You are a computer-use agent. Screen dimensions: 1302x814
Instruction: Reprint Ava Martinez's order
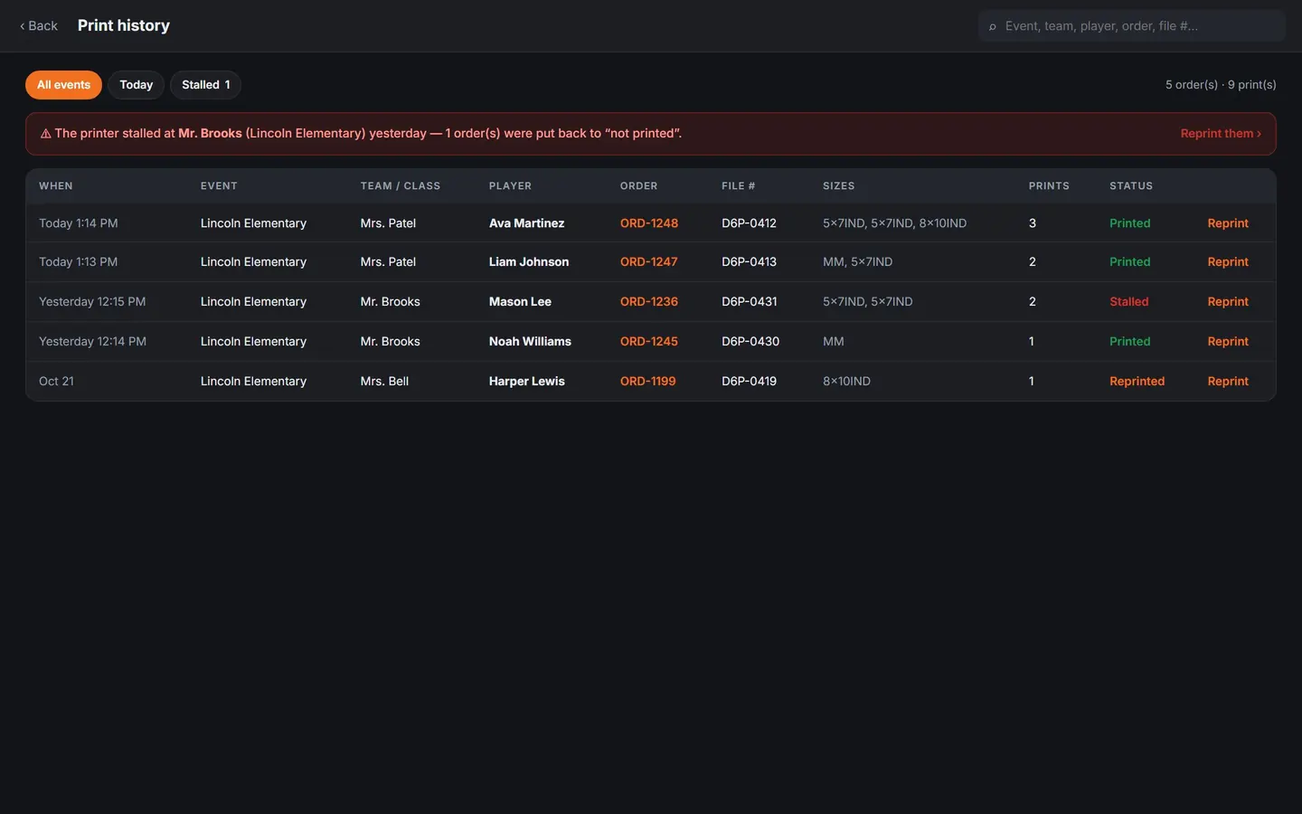tap(1228, 223)
